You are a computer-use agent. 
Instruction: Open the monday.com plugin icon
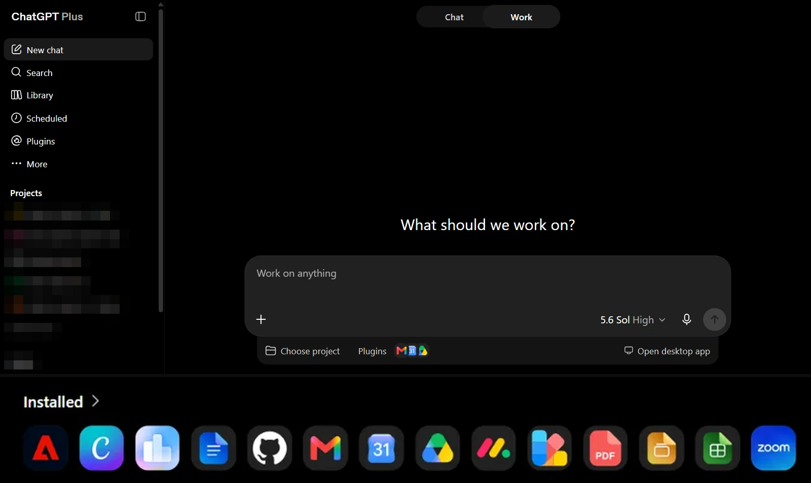click(x=493, y=448)
